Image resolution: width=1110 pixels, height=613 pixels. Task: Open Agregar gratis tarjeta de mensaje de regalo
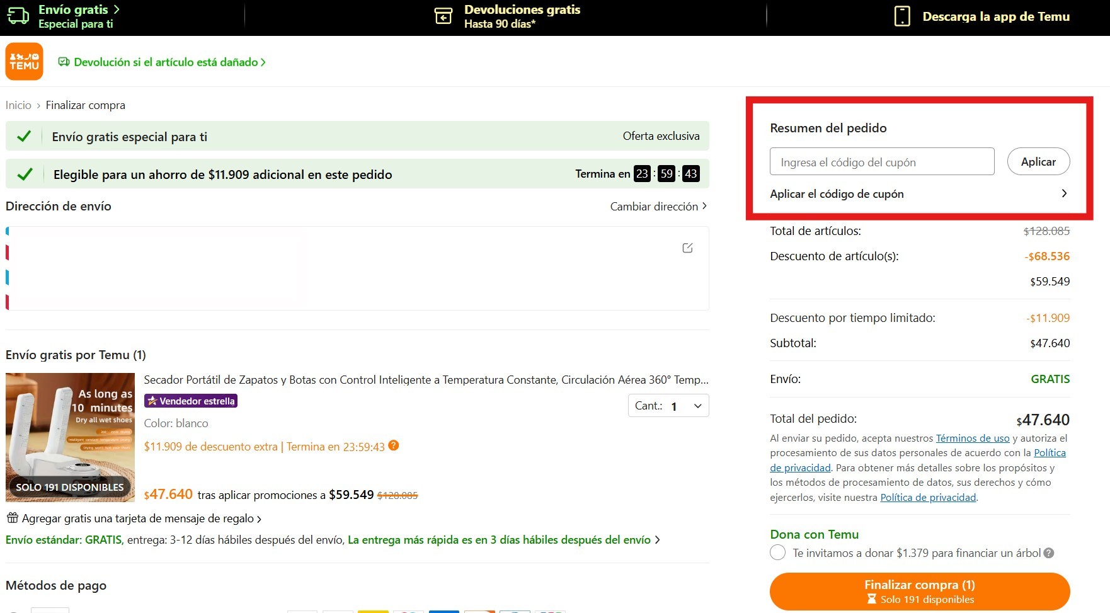[x=137, y=518]
